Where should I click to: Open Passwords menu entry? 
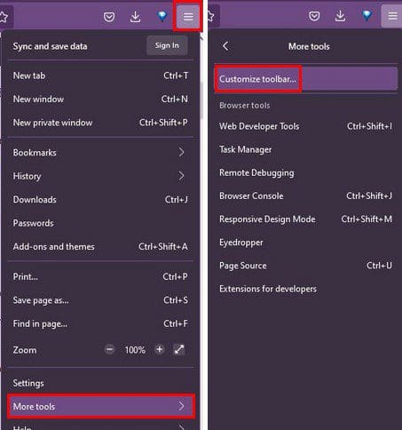click(x=100, y=223)
